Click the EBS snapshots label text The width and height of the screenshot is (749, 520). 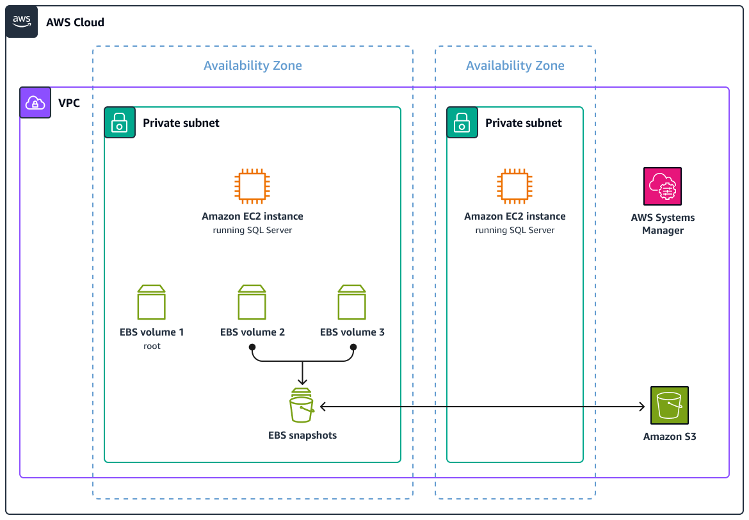tap(302, 435)
